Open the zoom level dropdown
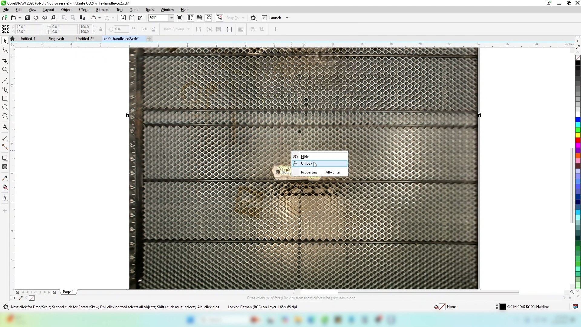 pyautogui.click(x=171, y=18)
